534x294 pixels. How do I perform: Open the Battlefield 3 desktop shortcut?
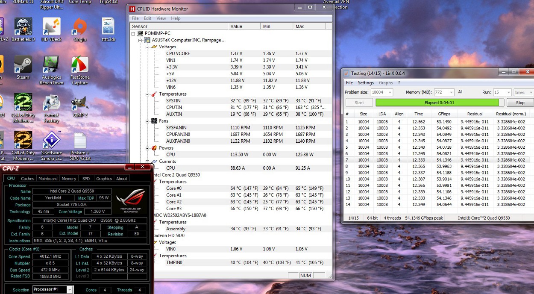pos(23,27)
